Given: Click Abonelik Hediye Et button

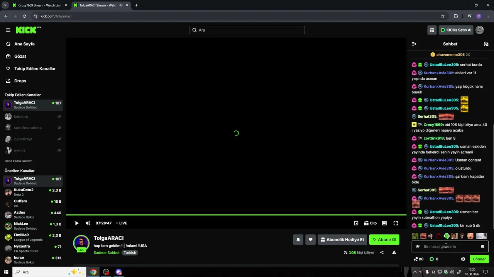Looking at the screenshot, I should click(x=342, y=240).
